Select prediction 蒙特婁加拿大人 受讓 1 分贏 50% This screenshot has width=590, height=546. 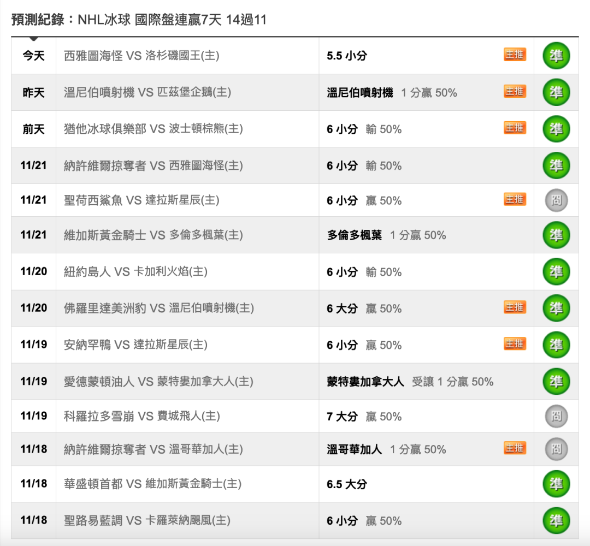click(410, 382)
